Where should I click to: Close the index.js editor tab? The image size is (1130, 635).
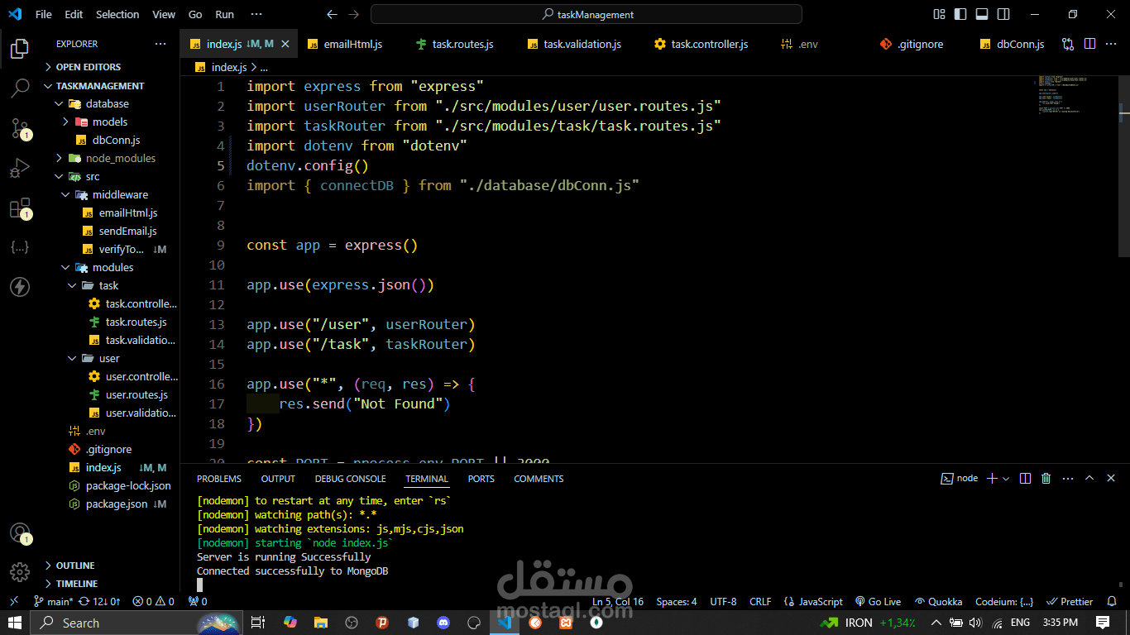tap(285, 44)
